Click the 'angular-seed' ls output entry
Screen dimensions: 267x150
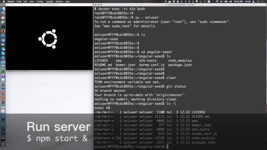[x=106, y=39]
